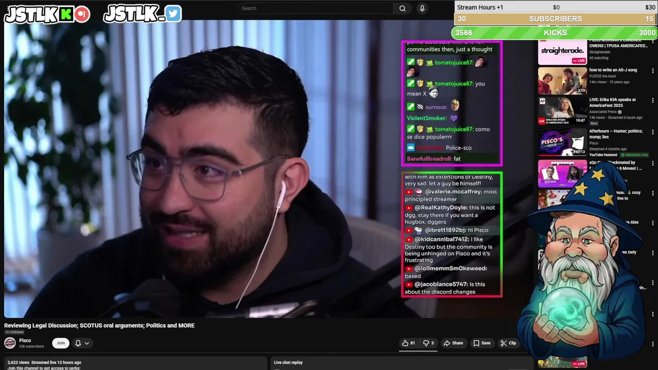Open three-dot menu beside the cozy video
658x370 pixels.
[653, 193]
